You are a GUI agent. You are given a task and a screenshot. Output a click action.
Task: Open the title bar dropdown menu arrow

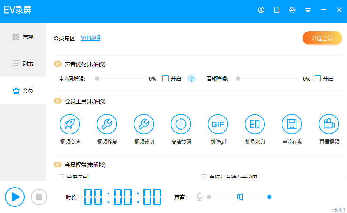[308, 10]
